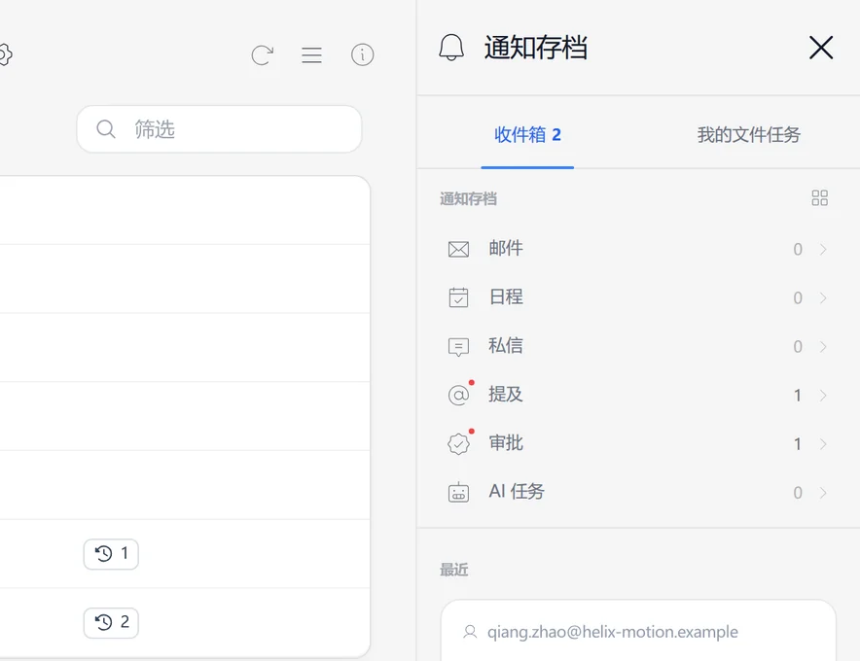
Task: Expand the AI 任务 row chevron
Action: point(823,493)
